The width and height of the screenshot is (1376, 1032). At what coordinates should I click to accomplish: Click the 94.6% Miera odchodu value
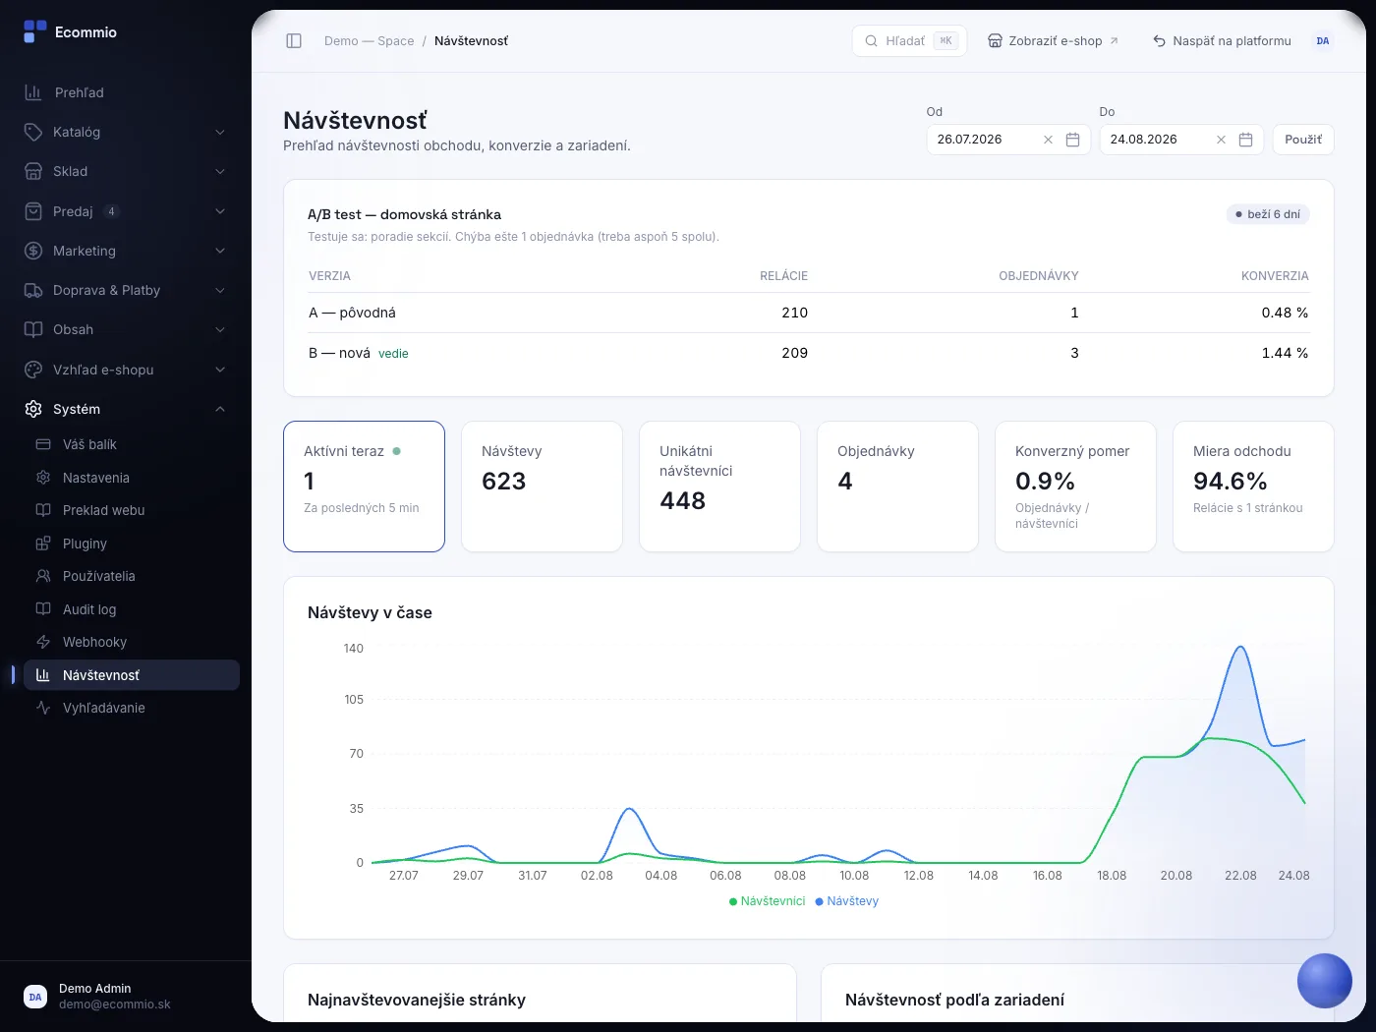point(1230,482)
